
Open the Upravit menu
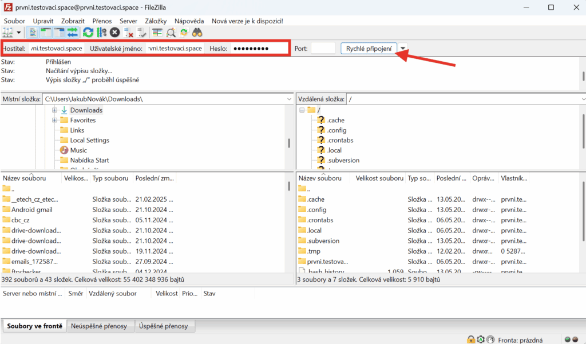click(43, 21)
